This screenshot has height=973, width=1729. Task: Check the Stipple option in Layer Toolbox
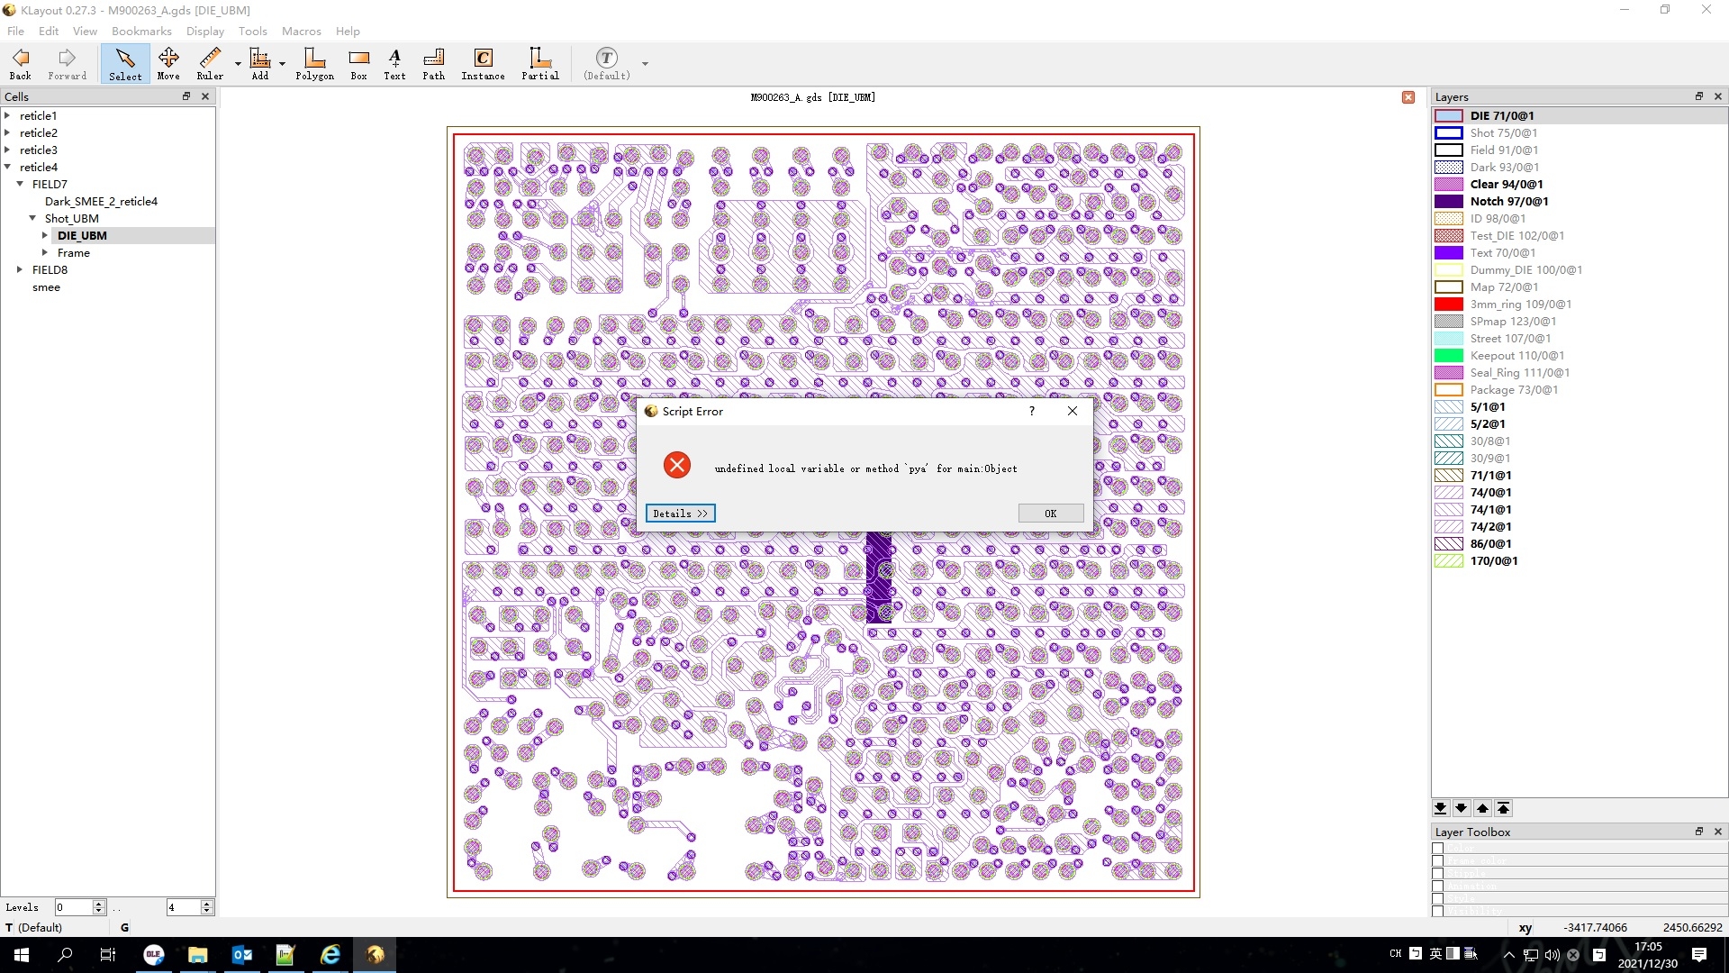pyautogui.click(x=1438, y=873)
